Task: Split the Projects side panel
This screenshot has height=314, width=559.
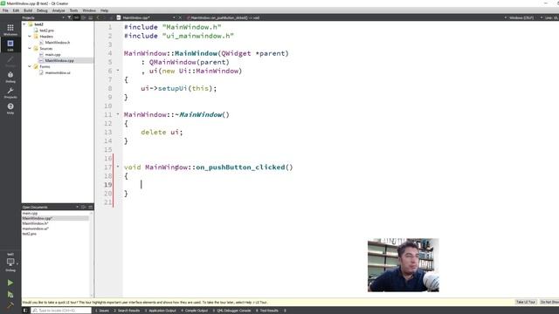Action: tap(84, 17)
